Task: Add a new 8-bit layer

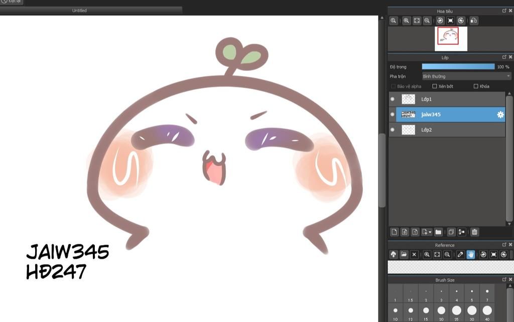Action: [x=405, y=232]
